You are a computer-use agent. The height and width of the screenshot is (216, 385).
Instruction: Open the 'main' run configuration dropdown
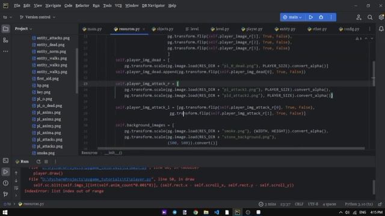tap(292, 17)
